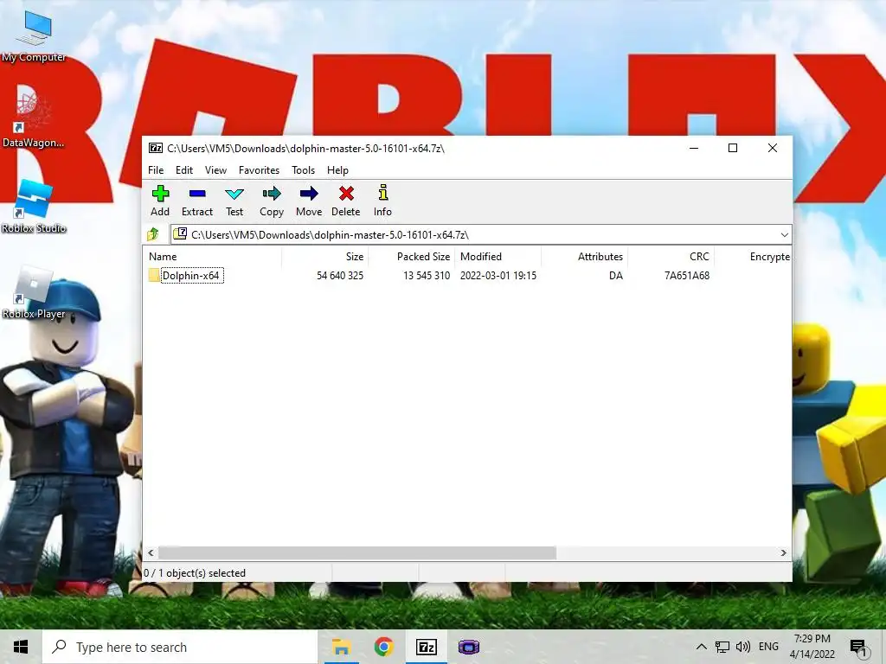
Task: Open the File menu
Action: click(156, 170)
